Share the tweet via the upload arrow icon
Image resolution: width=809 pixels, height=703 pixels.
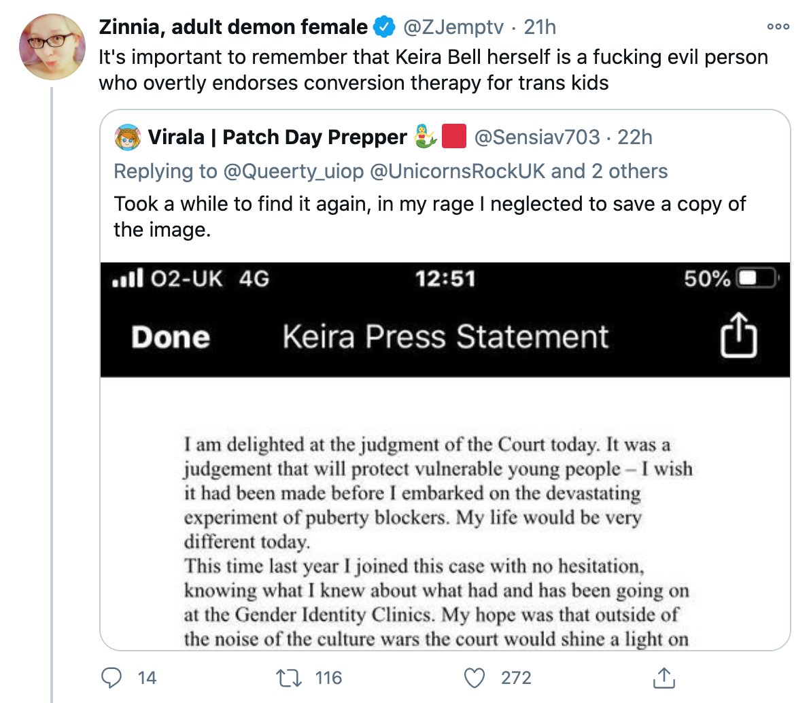(x=664, y=678)
